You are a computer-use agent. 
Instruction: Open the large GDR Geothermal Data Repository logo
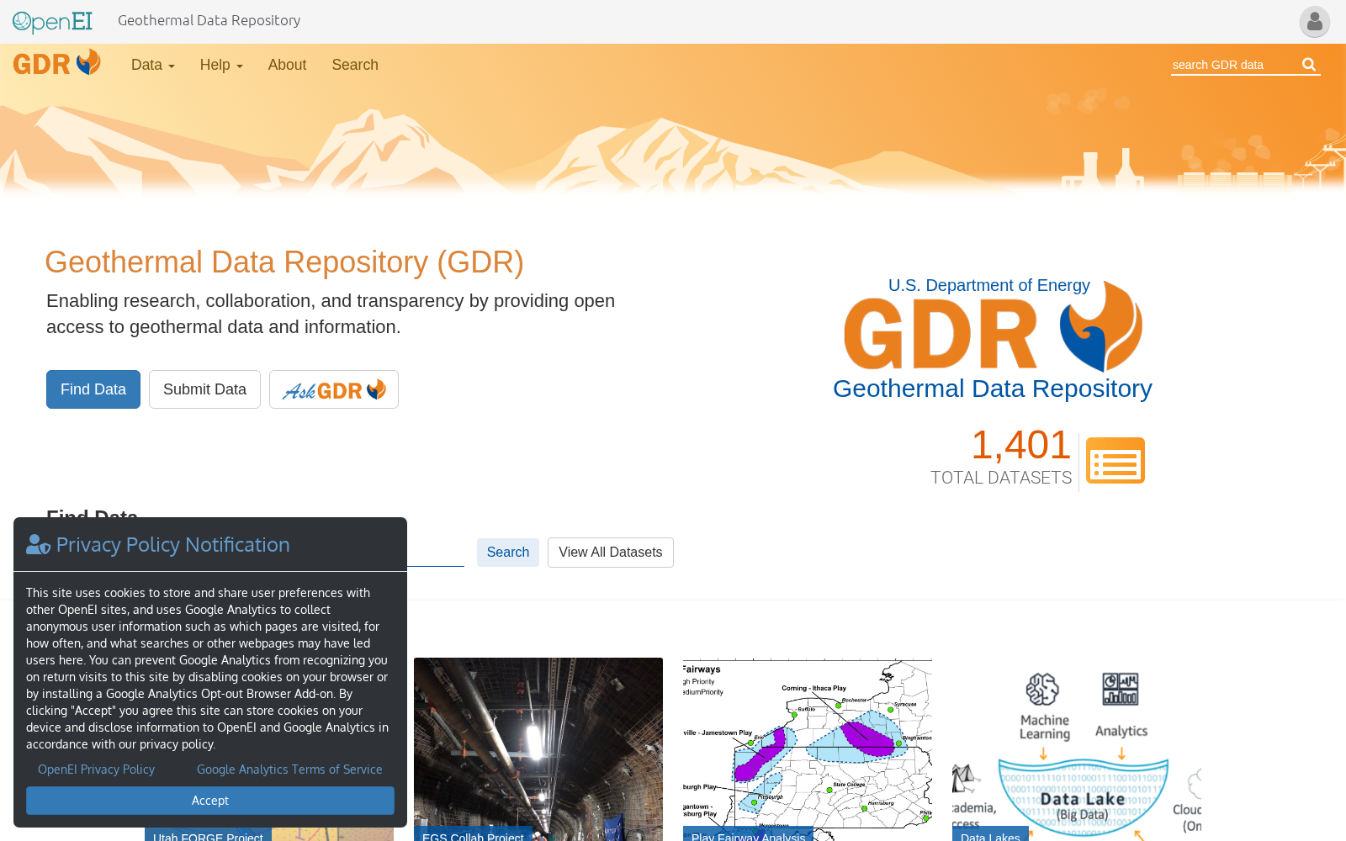tap(993, 339)
